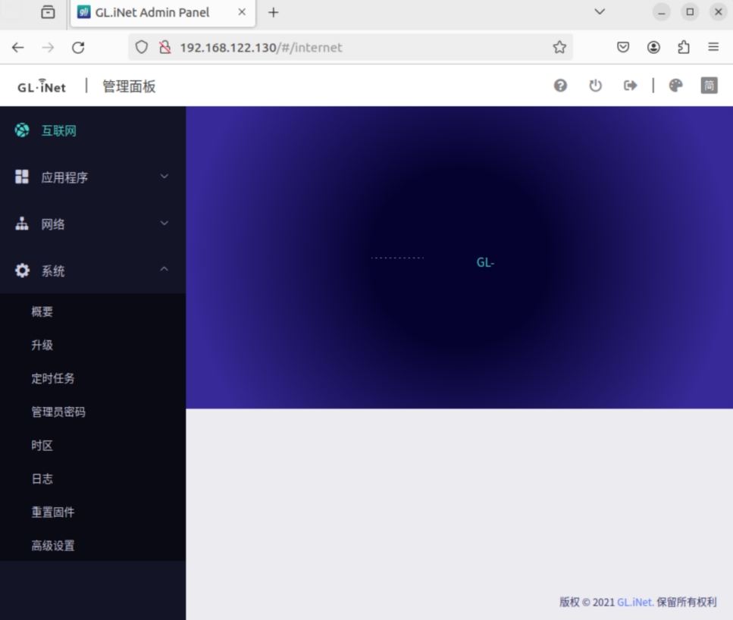Click the 应用程序 grid icon
Viewport: 733px width, 620px height.
(x=22, y=177)
